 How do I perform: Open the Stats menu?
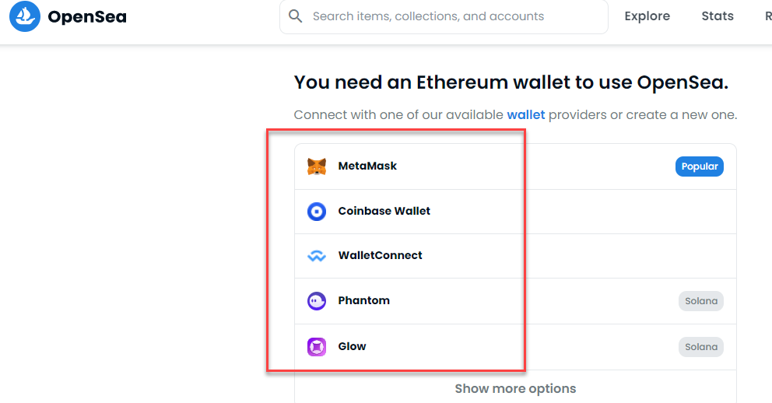(x=717, y=16)
